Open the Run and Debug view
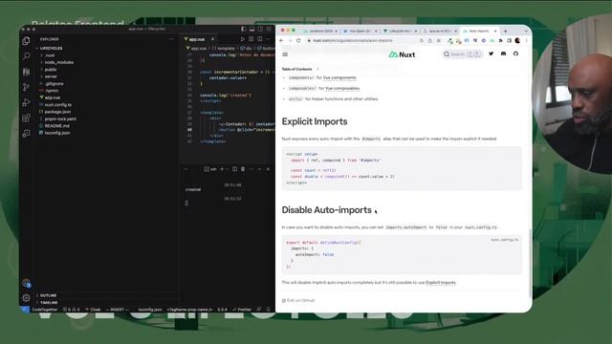Screen dimensions: 612x344 (x=26, y=102)
